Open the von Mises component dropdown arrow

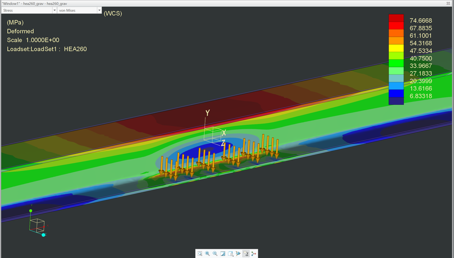[x=99, y=10]
